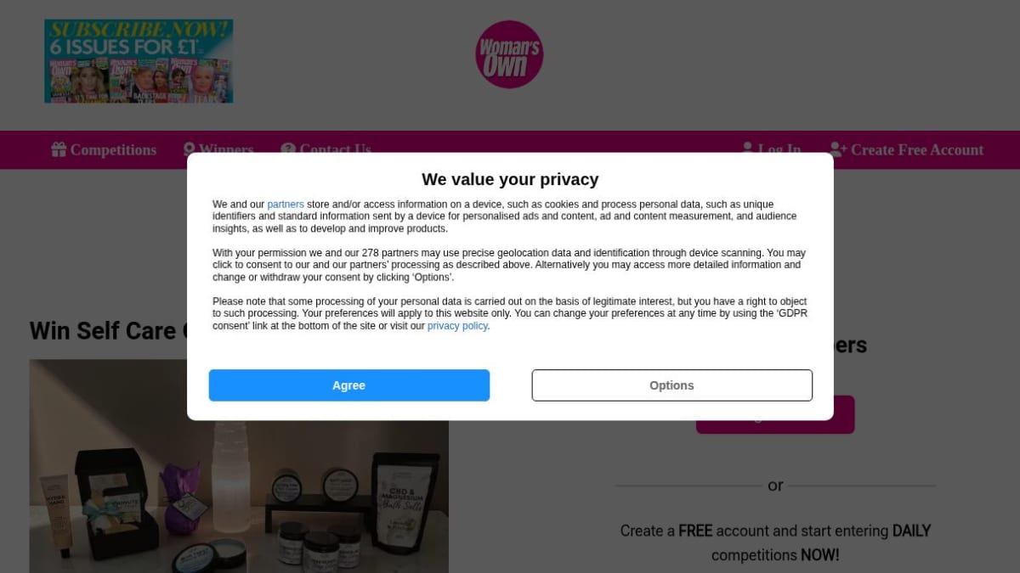This screenshot has height=573, width=1020.
Task: Click the person-plus icon for Create Free Account
Action: tap(838, 149)
